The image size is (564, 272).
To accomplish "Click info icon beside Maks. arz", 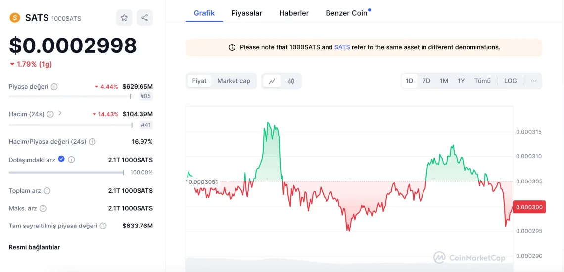I will (x=43, y=208).
